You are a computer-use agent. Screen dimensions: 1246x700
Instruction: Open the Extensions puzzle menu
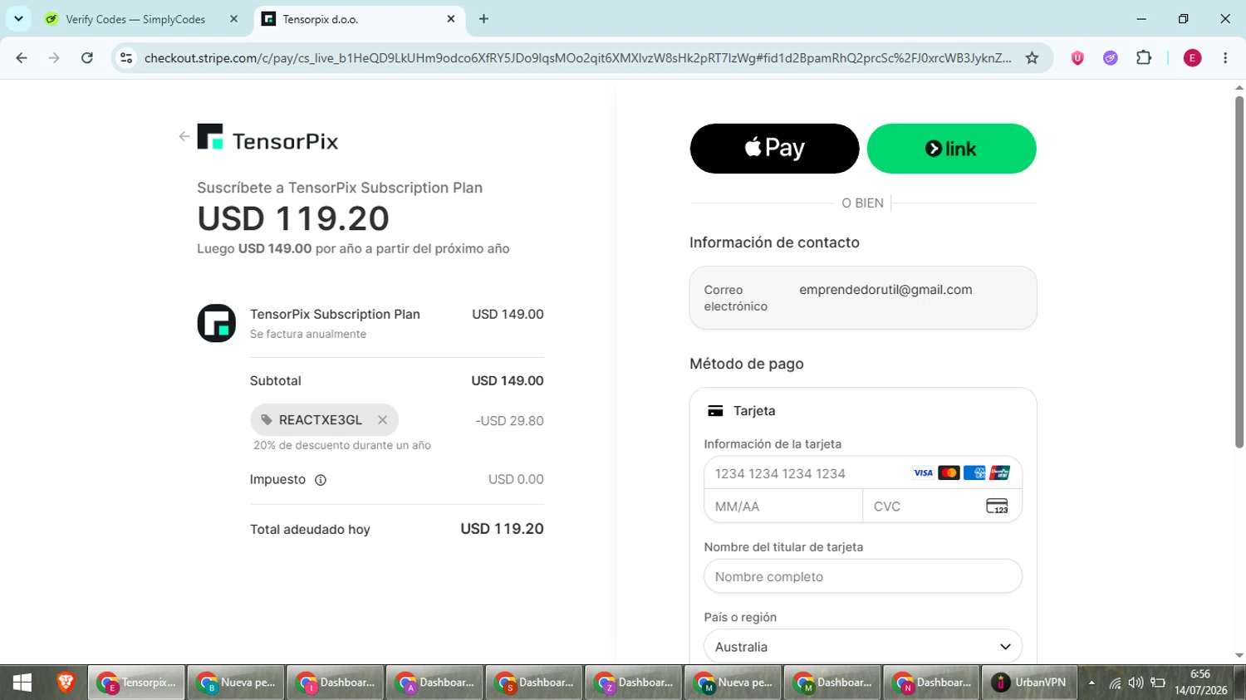tap(1144, 58)
